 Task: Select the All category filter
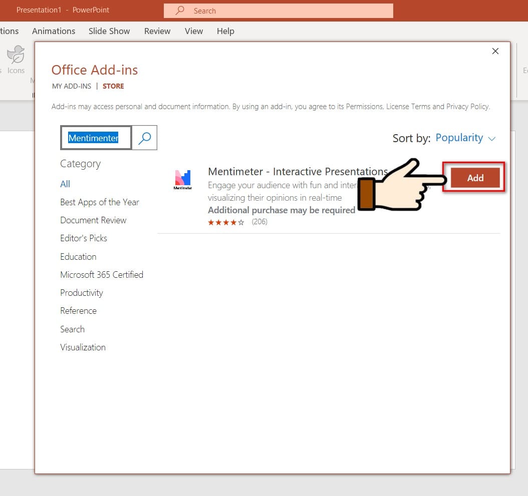tap(65, 184)
